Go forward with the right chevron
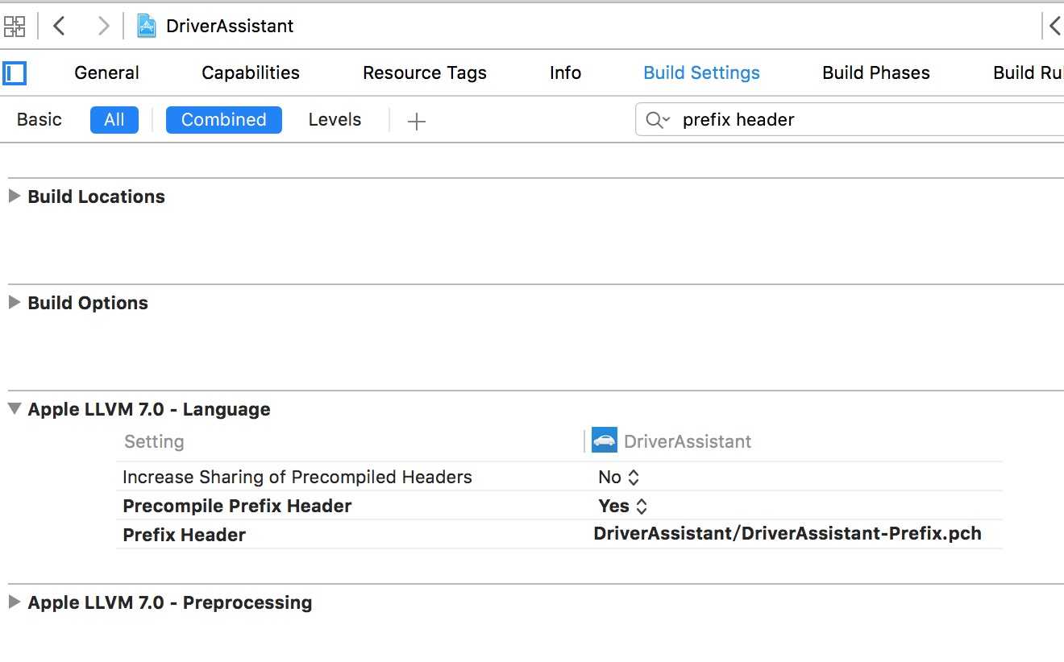1064x662 pixels. click(102, 26)
